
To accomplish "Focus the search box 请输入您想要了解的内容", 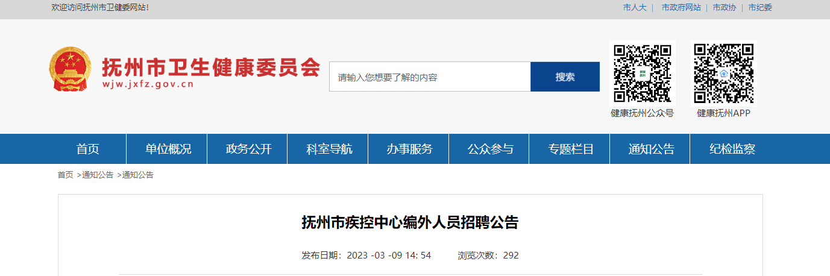I will [430, 77].
